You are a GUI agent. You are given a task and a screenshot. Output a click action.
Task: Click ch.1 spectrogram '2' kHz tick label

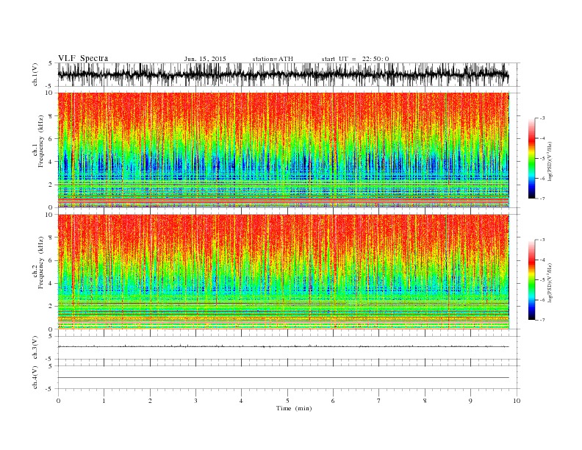[51, 185]
